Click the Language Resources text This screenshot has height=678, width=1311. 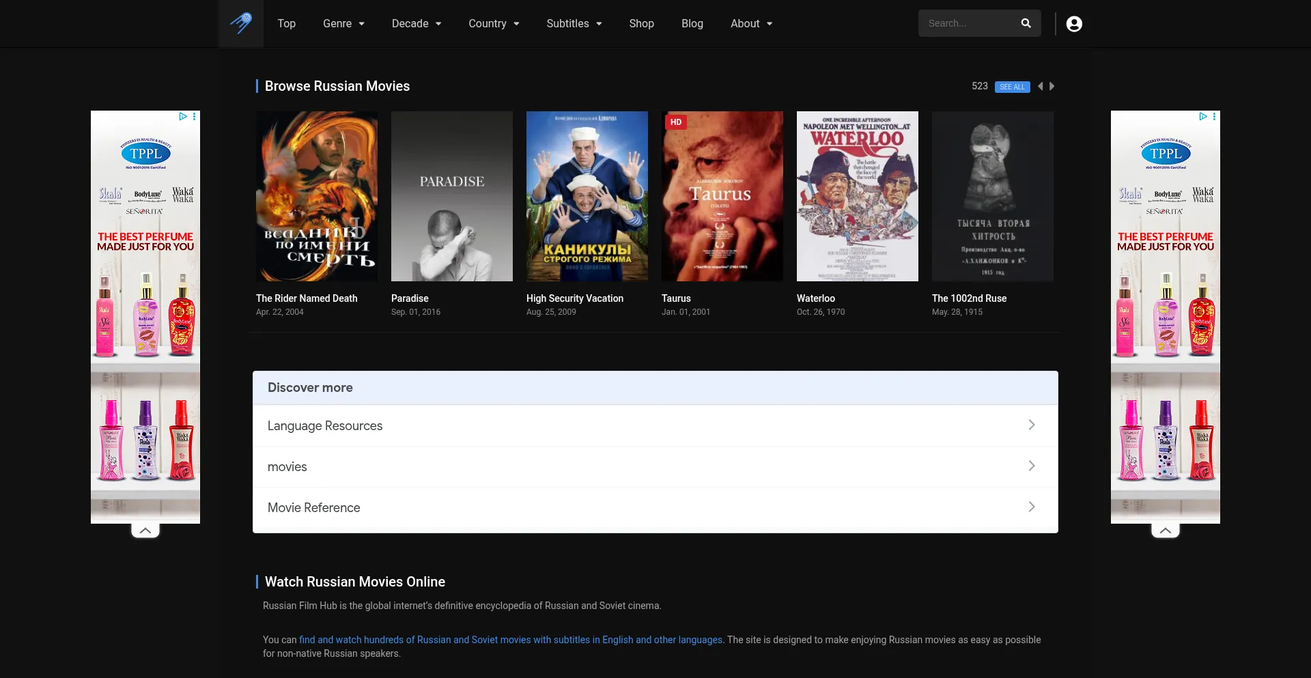[x=325, y=425]
